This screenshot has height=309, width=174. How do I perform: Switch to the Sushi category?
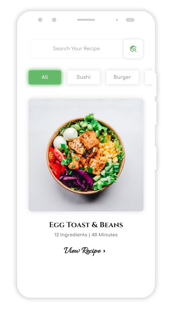pyautogui.click(x=84, y=77)
